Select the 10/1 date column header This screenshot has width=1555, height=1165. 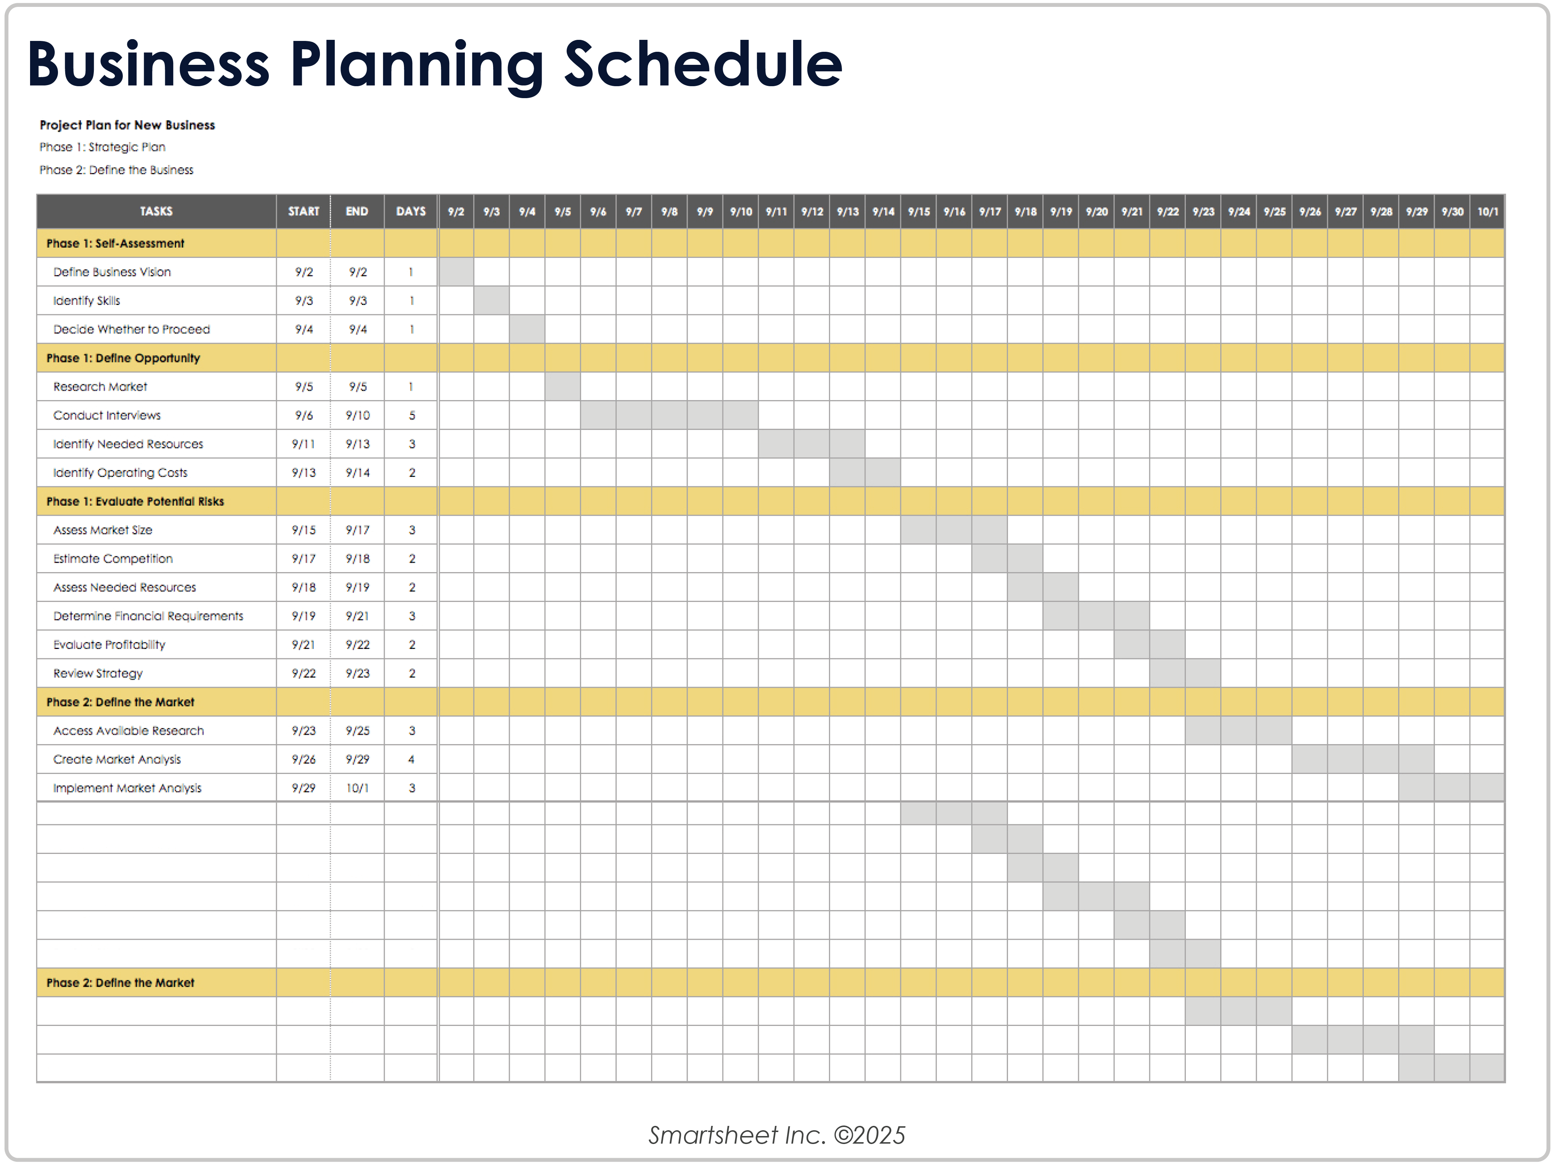coord(1487,211)
